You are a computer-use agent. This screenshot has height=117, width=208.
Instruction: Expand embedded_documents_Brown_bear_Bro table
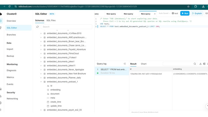tap(41, 41)
